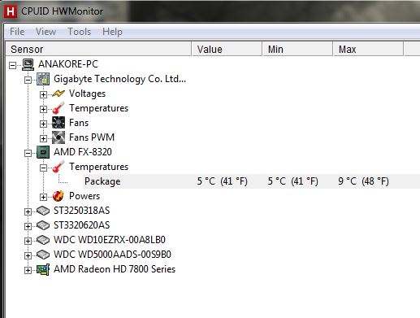The width and height of the screenshot is (420, 318).
Task: Expand the Fans PWM node
Action: (43, 138)
